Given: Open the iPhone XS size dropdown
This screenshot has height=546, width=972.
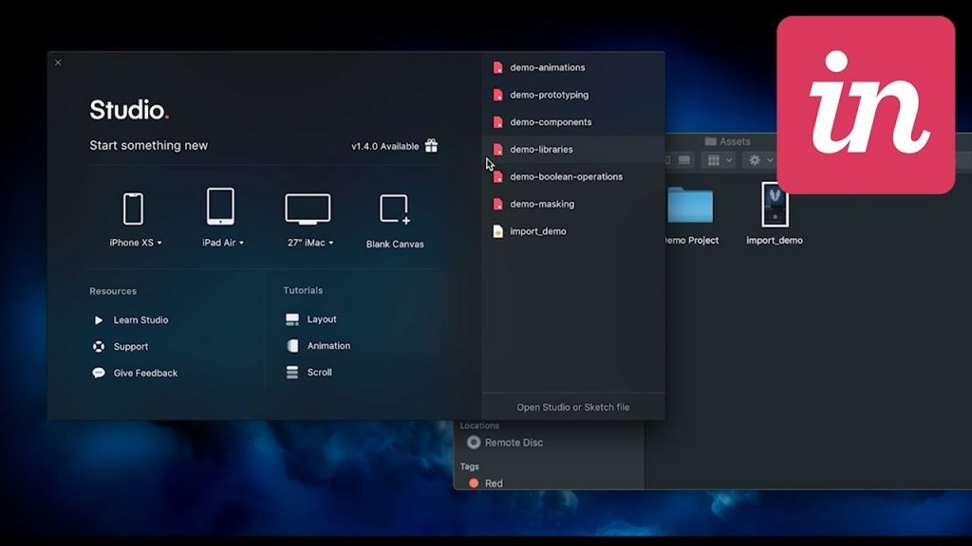Looking at the screenshot, I should point(159,243).
